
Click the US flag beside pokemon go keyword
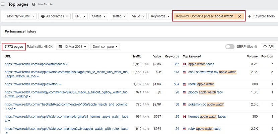click(x=185, y=105)
